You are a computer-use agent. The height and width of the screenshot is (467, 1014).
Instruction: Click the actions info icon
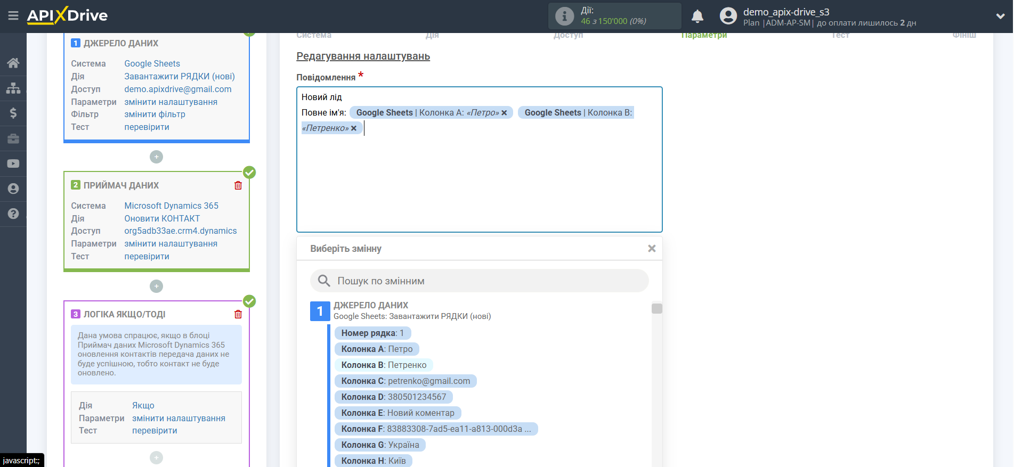point(564,16)
